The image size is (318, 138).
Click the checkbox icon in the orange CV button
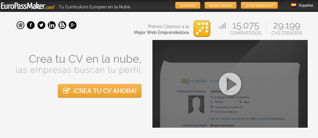click(x=67, y=90)
